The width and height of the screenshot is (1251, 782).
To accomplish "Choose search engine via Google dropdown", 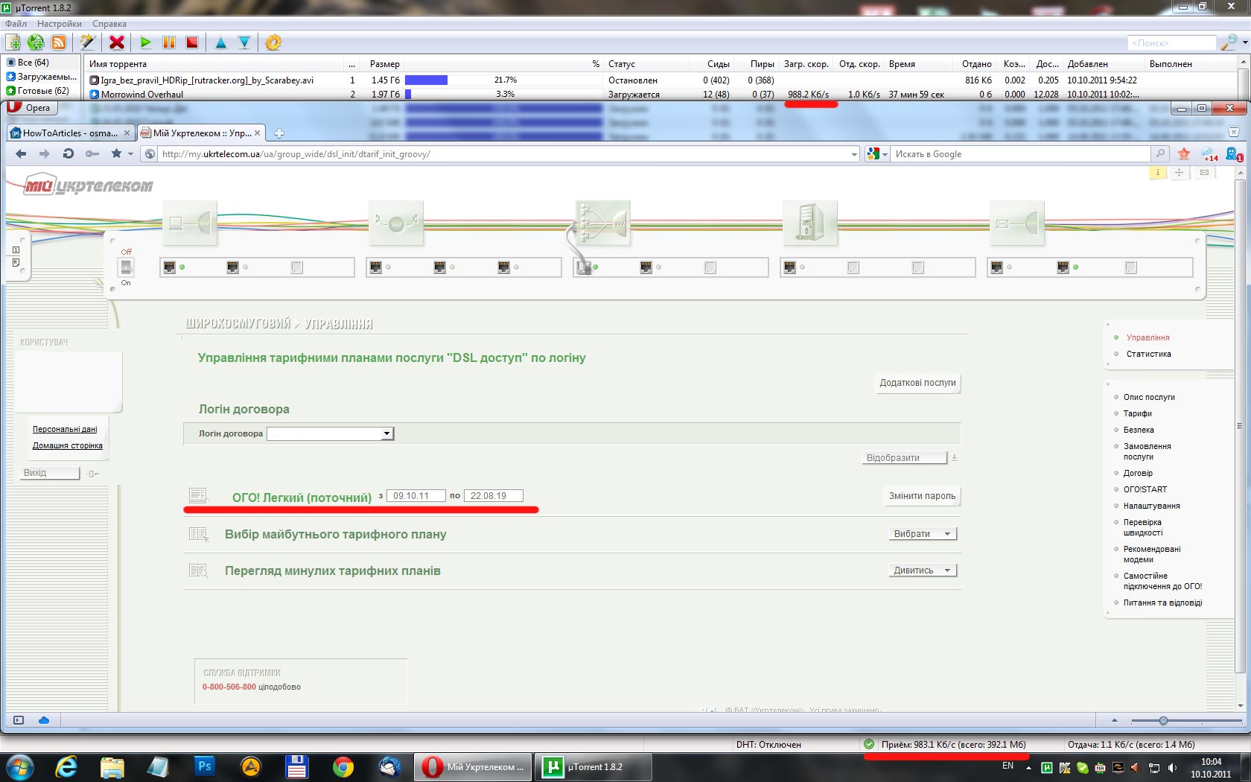I will (876, 154).
